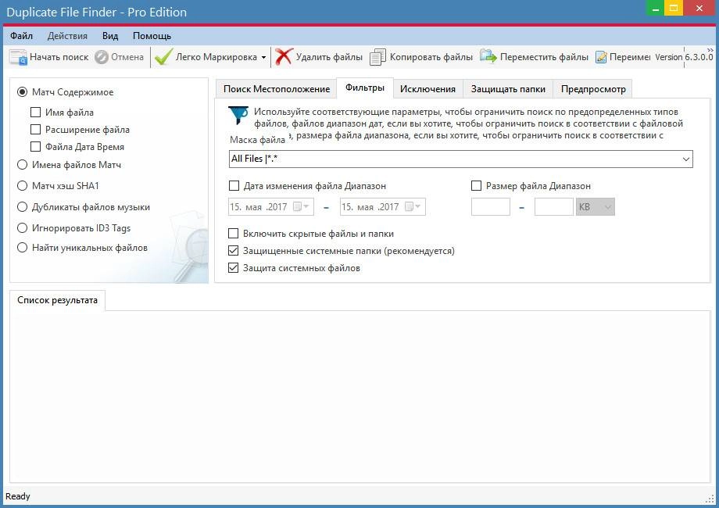Tick the Размер файла Диапазон checkbox
The height and width of the screenshot is (508, 719).
tap(477, 186)
